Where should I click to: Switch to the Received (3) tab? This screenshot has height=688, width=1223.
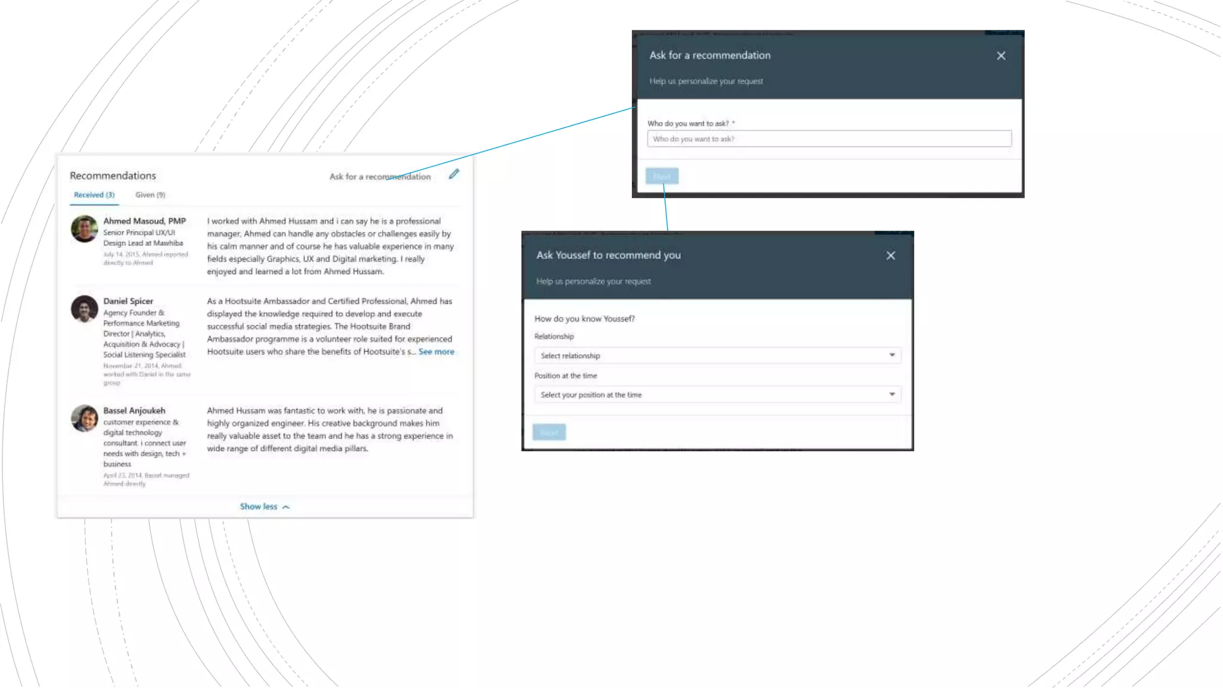pos(94,195)
